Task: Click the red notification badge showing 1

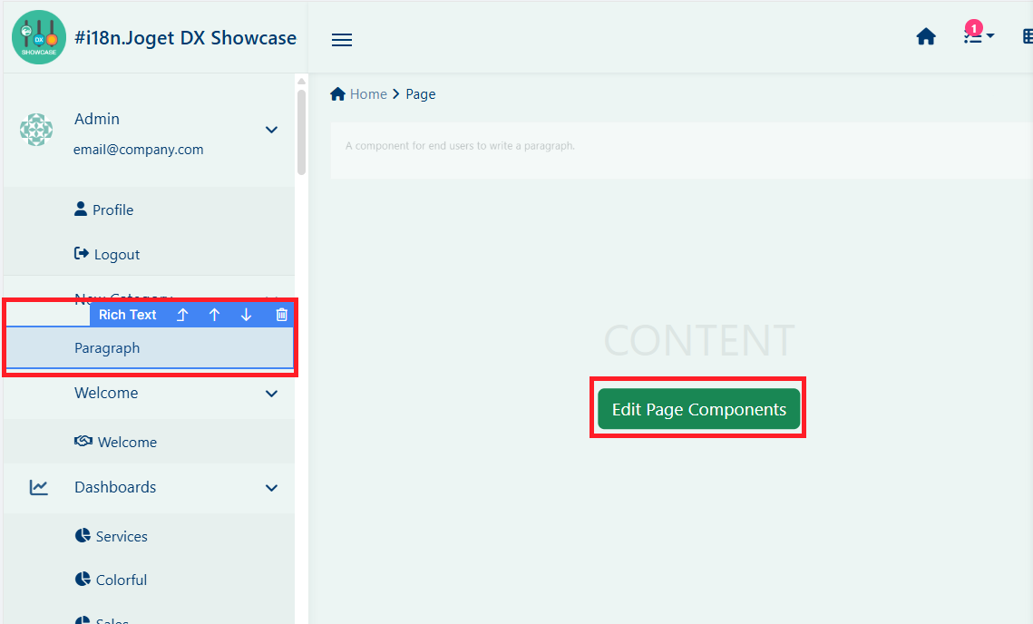Action: pyautogui.click(x=974, y=28)
